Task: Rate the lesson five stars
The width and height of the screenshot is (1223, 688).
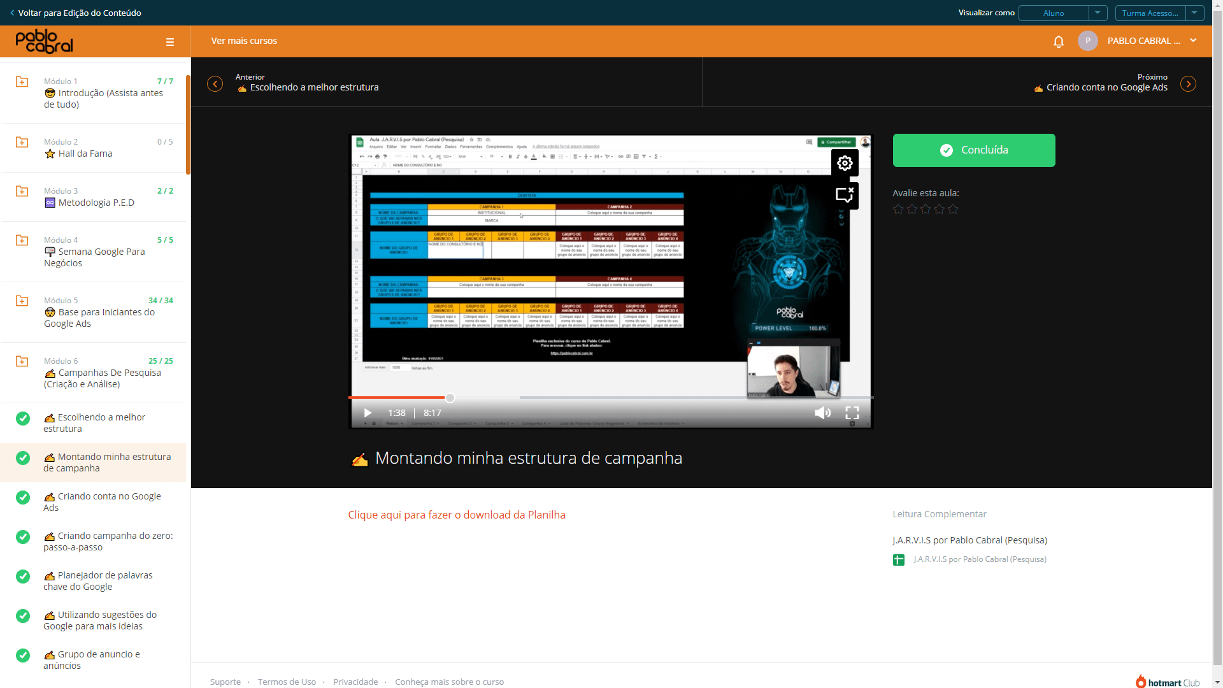Action: tap(953, 209)
